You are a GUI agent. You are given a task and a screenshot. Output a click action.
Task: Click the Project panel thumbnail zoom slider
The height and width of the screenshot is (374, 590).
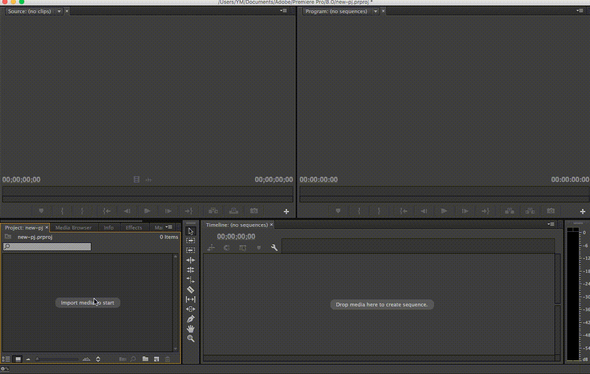(x=57, y=359)
